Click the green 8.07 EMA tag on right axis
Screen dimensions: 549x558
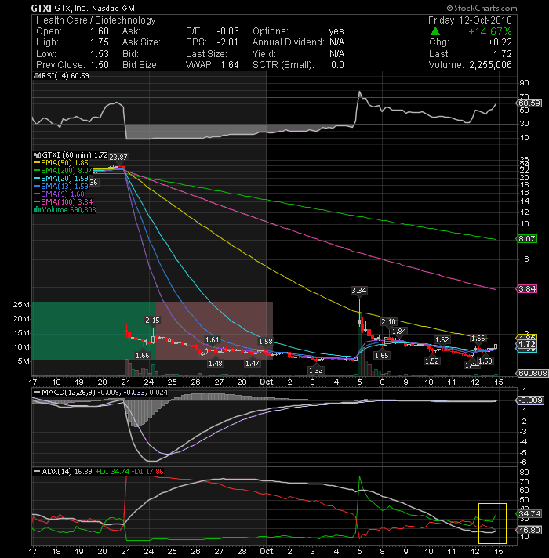527,239
